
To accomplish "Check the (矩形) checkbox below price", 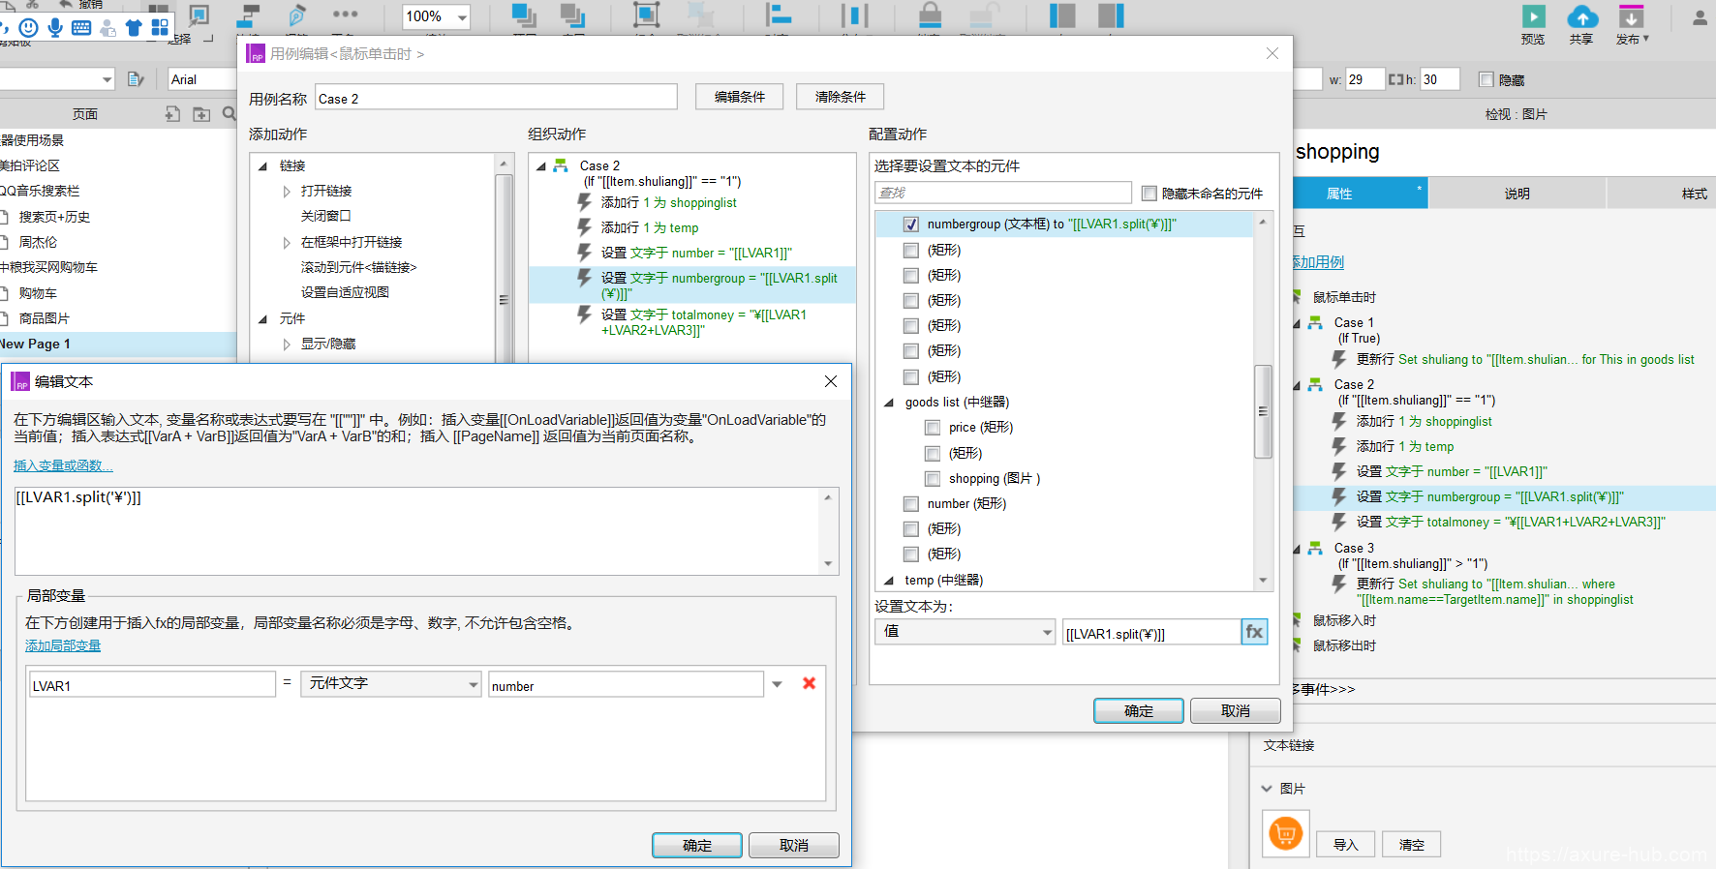I will (933, 454).
